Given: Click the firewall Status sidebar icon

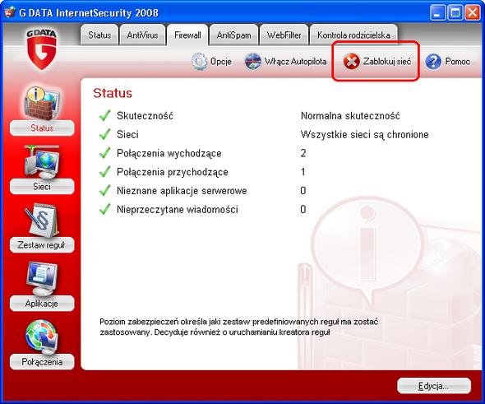Looking at the screenshot, I should (43, 103).
